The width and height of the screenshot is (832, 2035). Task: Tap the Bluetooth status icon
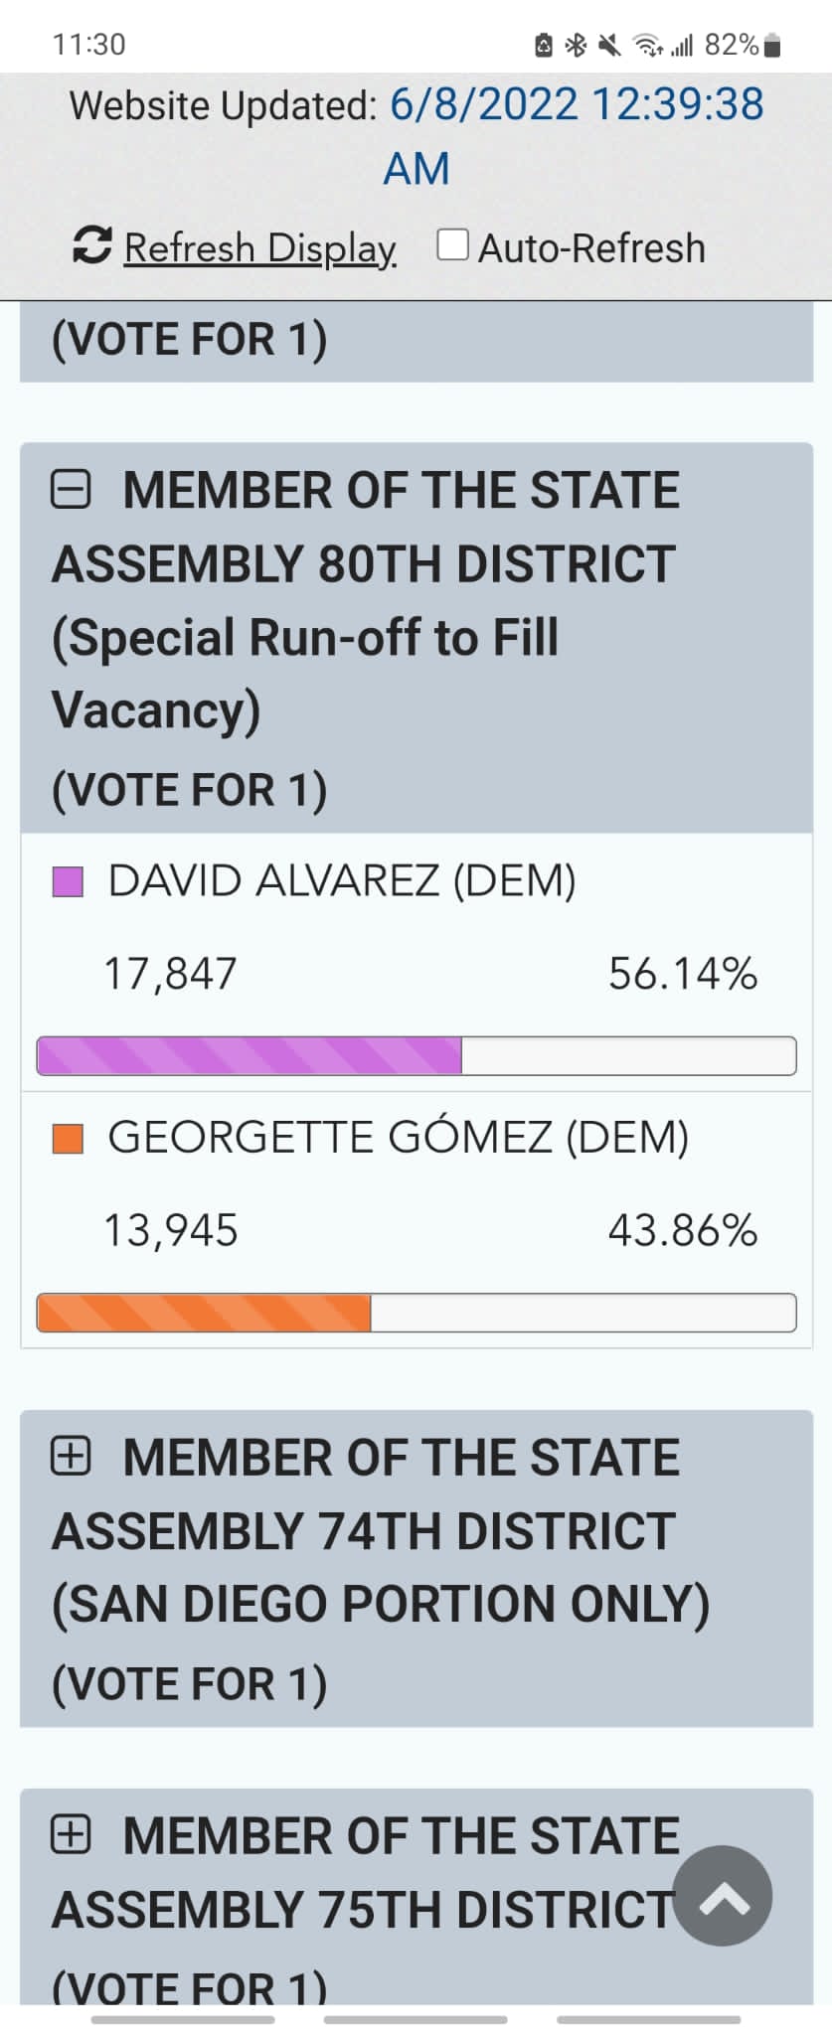click(575, 46)
